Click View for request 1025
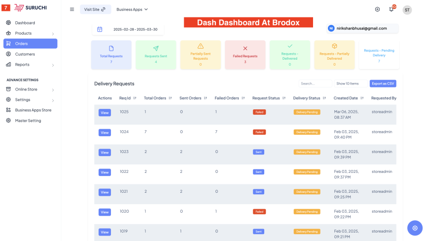Screen dimensions: 428x241 click(105, 113)
